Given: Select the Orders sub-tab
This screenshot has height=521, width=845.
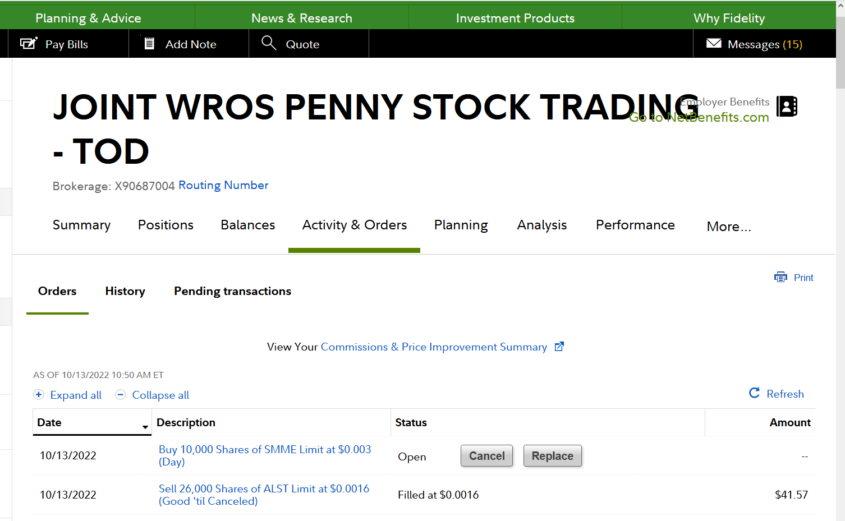Looking at the screenshot, I should (x=57, y=291).
